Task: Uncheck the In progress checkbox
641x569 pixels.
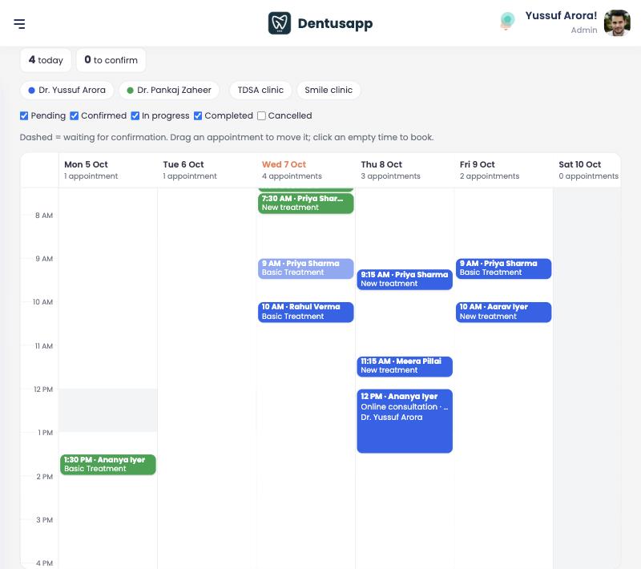Action: pos(135,115)
